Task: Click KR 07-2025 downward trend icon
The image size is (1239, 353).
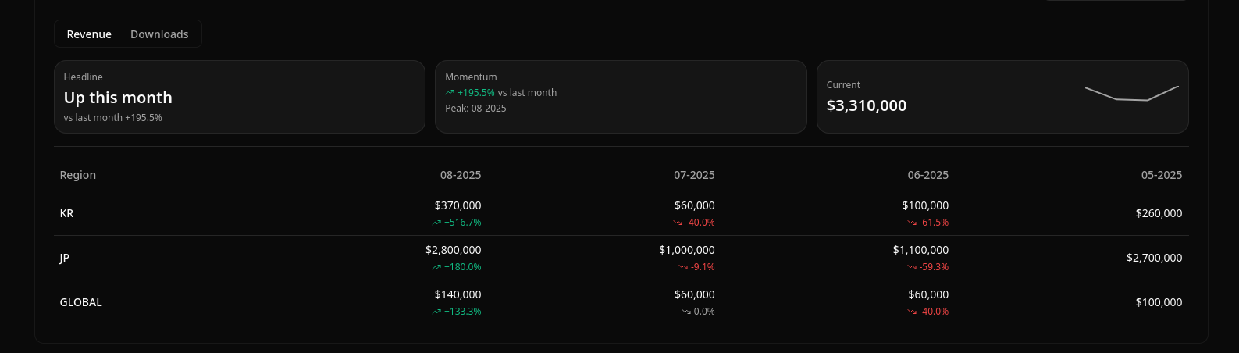Action: click(678, 223)
